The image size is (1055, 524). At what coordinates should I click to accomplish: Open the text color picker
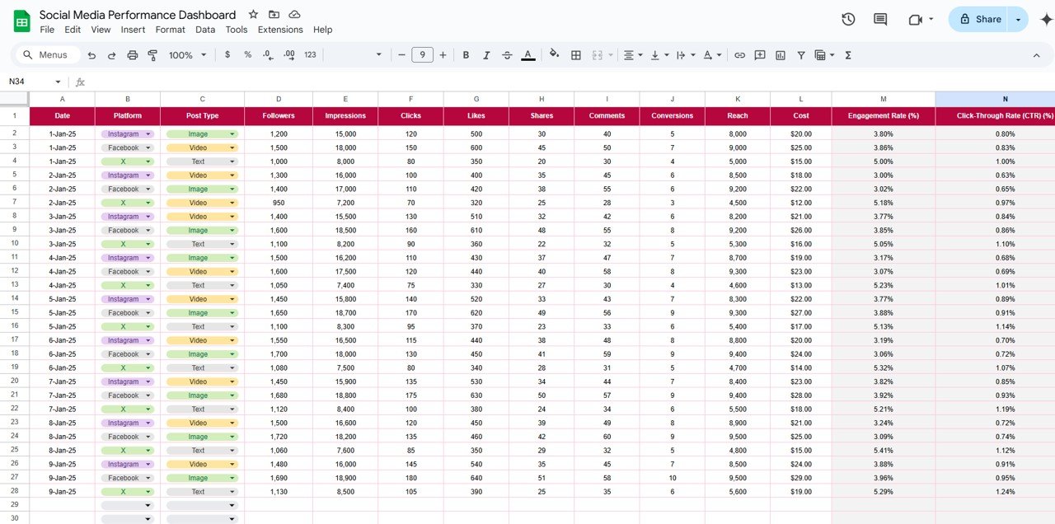point(528,55)
